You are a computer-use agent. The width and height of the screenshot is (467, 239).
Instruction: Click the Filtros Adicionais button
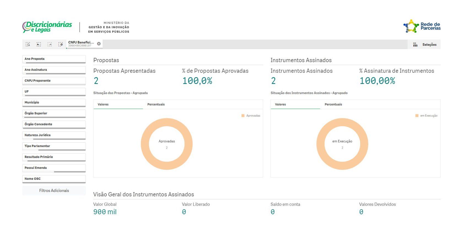(54, 191)
